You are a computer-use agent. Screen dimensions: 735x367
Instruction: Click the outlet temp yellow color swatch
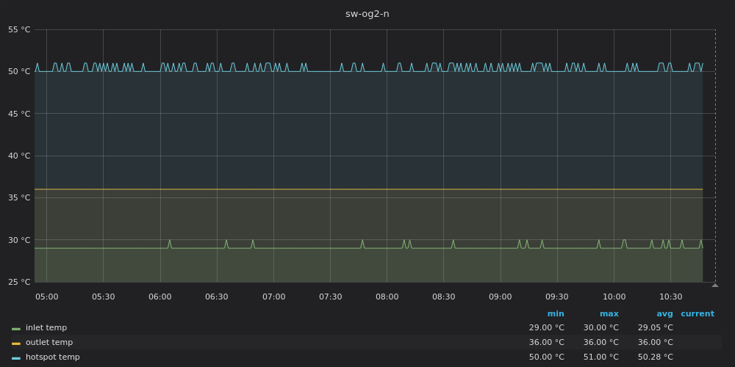click(16, 344)
